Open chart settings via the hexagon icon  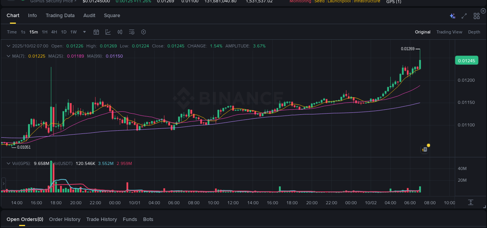tap(143, 32)
